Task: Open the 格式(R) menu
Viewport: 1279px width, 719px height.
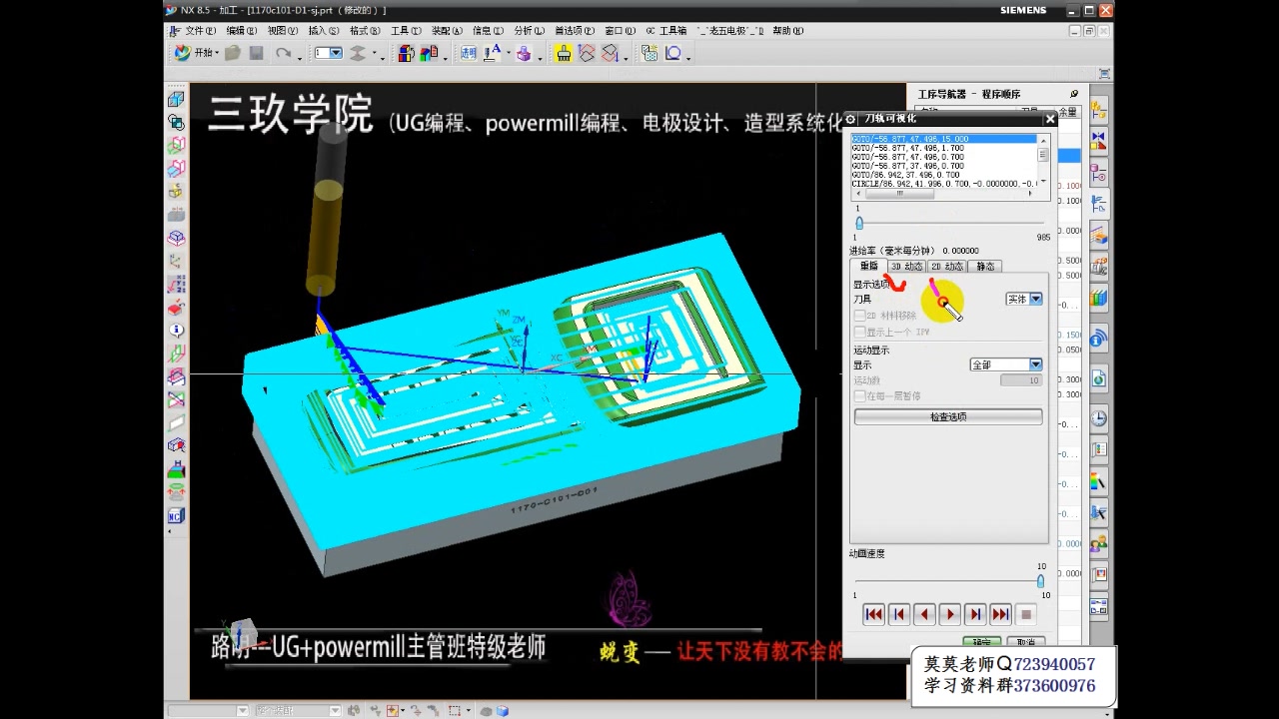Action: (x=365, y=31)
